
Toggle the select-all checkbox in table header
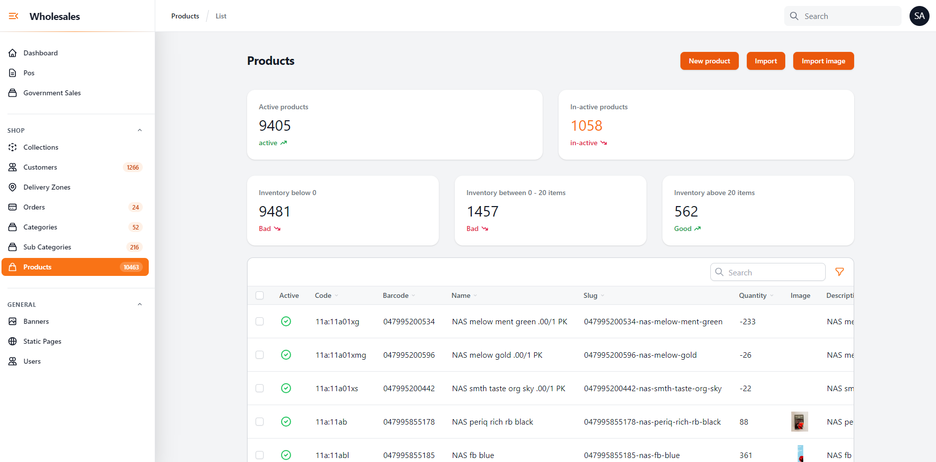click(x=260, y=295)
